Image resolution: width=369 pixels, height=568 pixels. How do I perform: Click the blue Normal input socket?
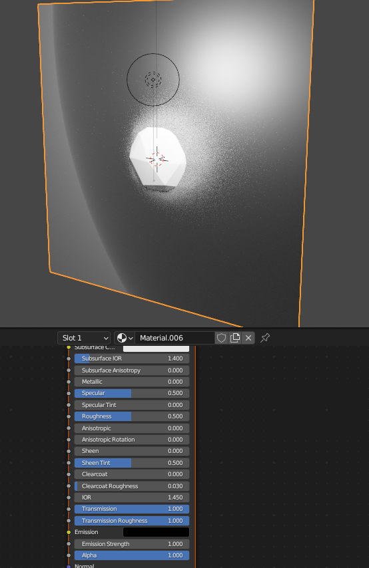[69, 566]
